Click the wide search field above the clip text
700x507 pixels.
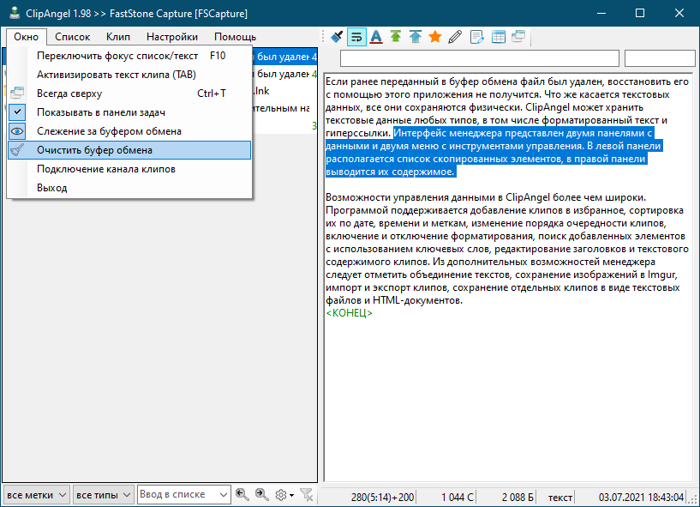[x=480, y=58]
